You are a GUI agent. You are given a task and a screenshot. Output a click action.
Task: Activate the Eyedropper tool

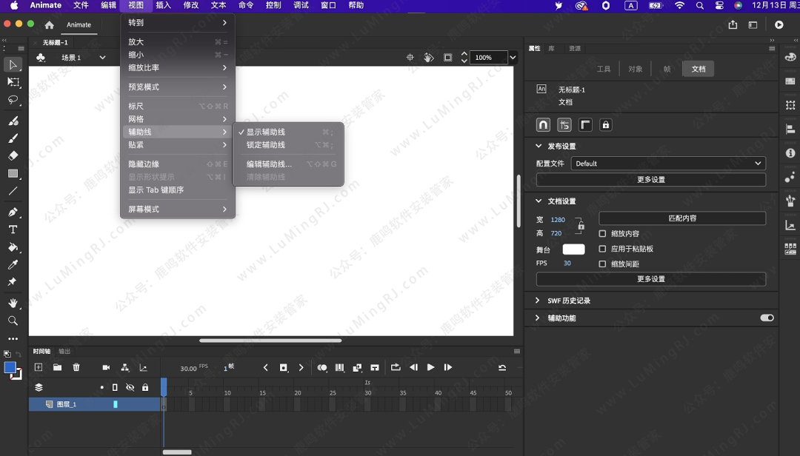pos(13,265)
